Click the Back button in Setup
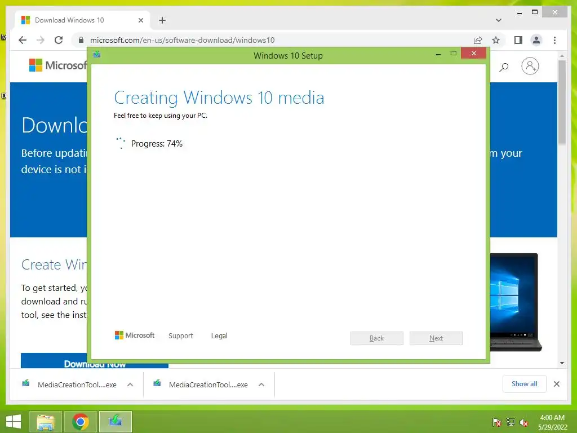The image size is (577, 433). [x=377, y=338]
